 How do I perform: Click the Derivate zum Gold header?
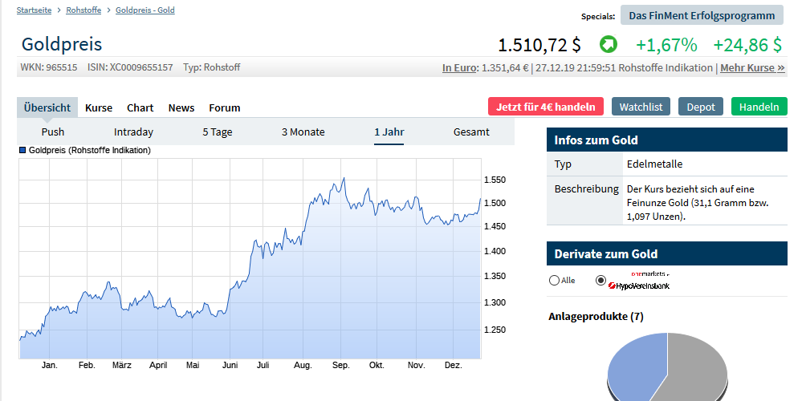667,253
